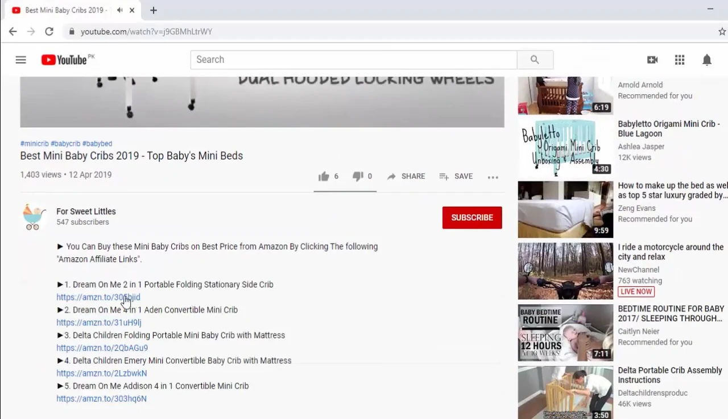Like the video with thumbs up
Screen dimensions: 728x419
[324, 177]
